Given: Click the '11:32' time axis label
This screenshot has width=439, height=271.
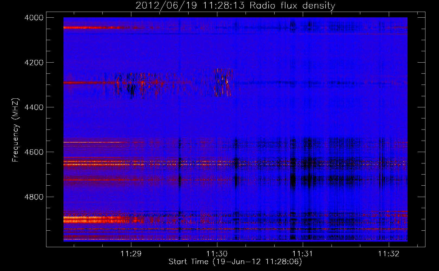Looking at the screenshot, I should click(389, 254).
